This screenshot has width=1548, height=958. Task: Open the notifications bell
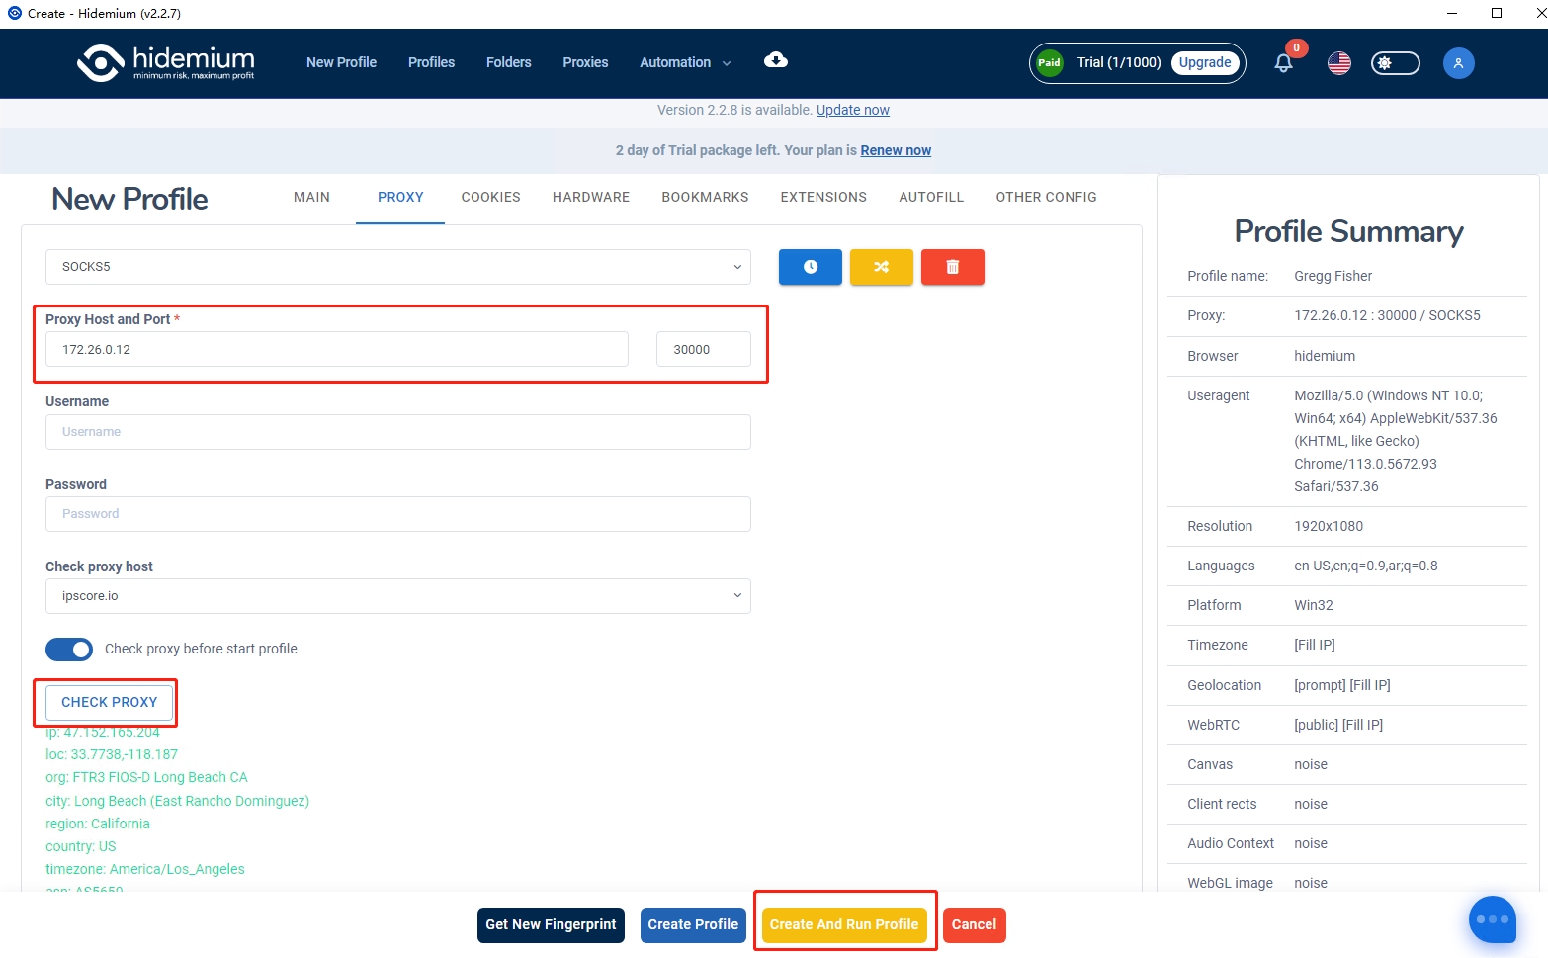point(1283,63)
